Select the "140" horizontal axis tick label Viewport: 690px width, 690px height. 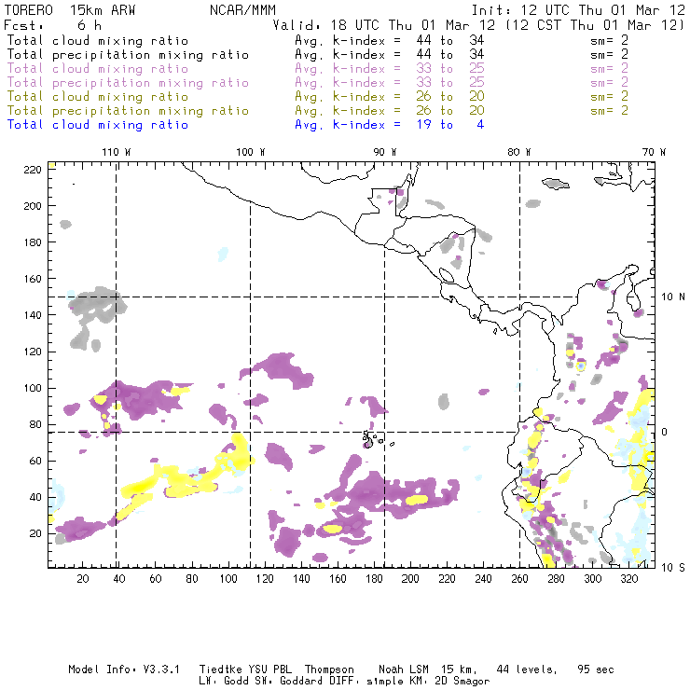click(301, 579)
